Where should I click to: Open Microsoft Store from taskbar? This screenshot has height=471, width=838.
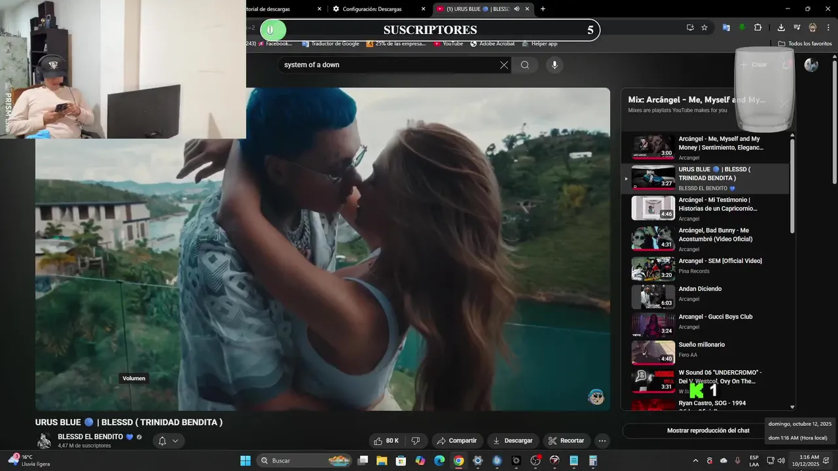[x=401, y=461]
